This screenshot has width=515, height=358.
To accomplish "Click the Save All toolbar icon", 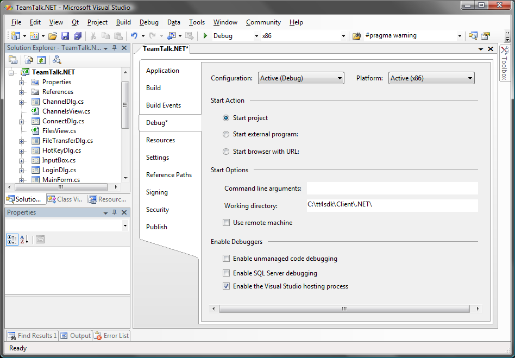I will click(x=77, y=36).
